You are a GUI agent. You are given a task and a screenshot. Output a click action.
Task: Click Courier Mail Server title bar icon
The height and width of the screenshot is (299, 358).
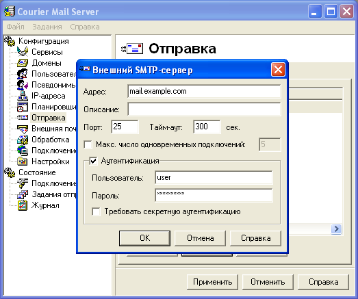10,12
